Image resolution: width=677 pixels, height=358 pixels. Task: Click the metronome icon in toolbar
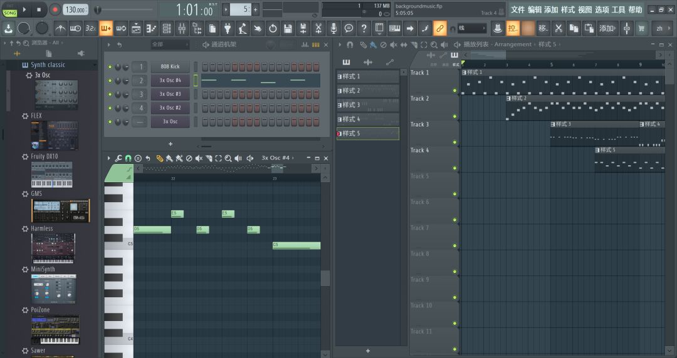tap(61, 28)
